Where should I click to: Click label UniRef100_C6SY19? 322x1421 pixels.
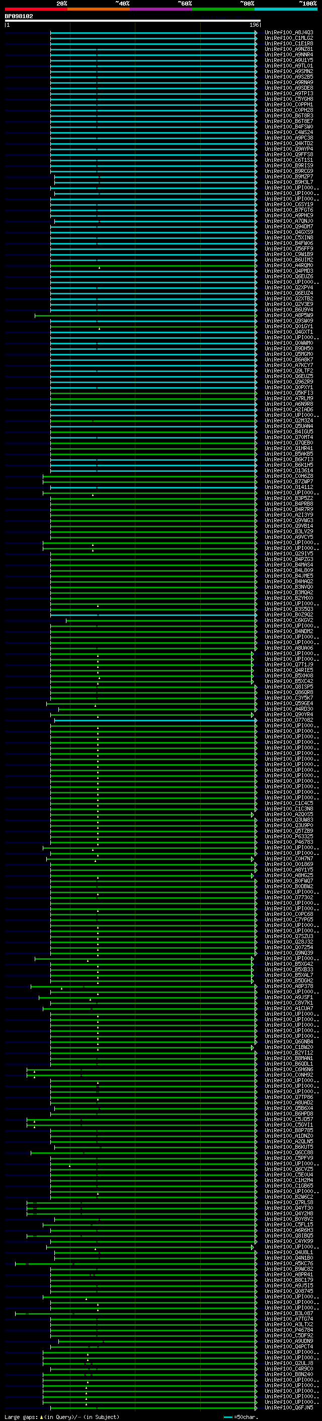click(288, 205)
